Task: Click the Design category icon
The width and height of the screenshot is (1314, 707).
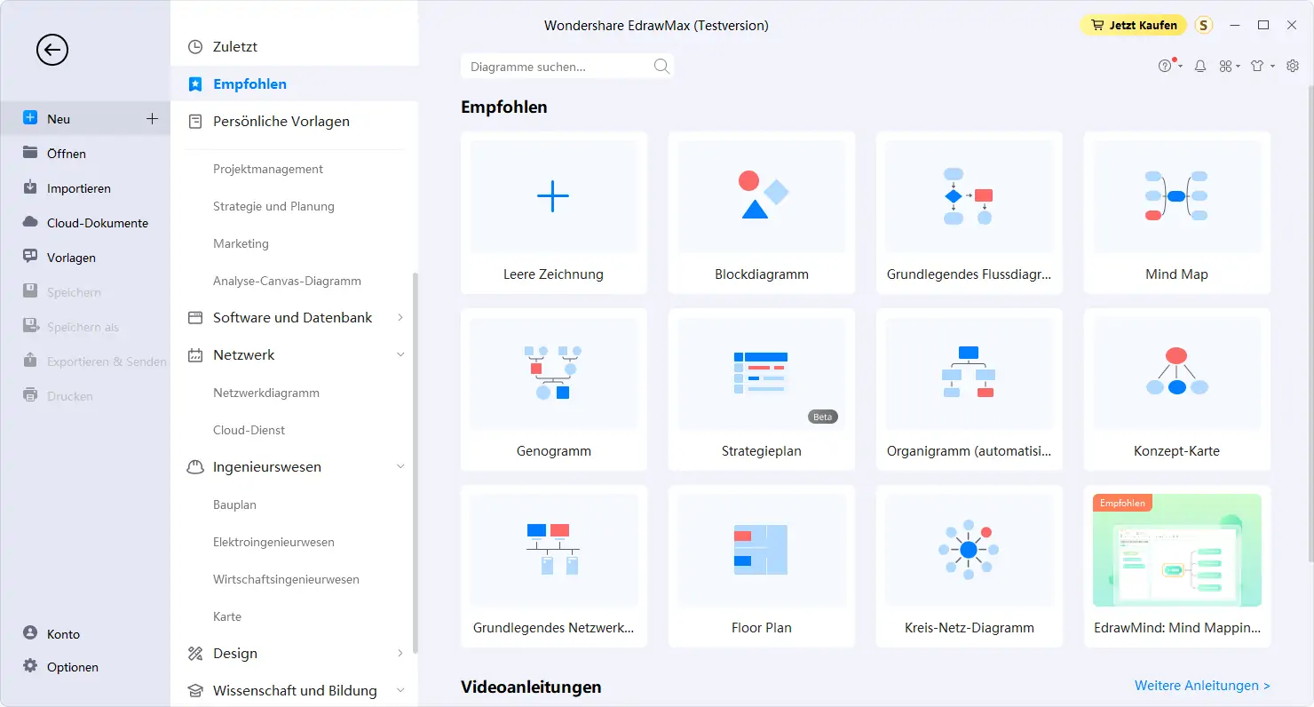Action: pos(195,654)
